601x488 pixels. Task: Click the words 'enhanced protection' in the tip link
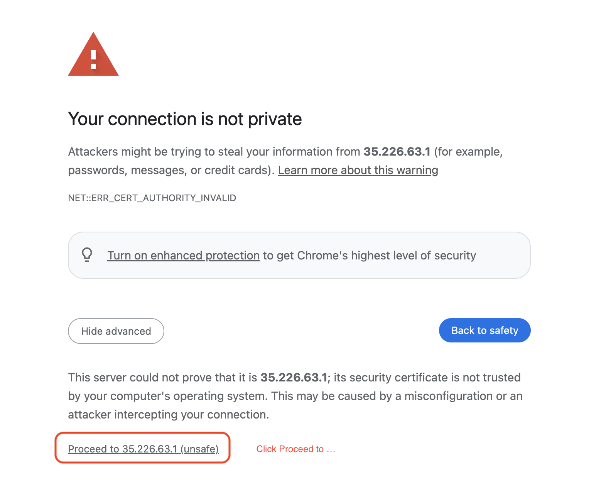(205, 256)
